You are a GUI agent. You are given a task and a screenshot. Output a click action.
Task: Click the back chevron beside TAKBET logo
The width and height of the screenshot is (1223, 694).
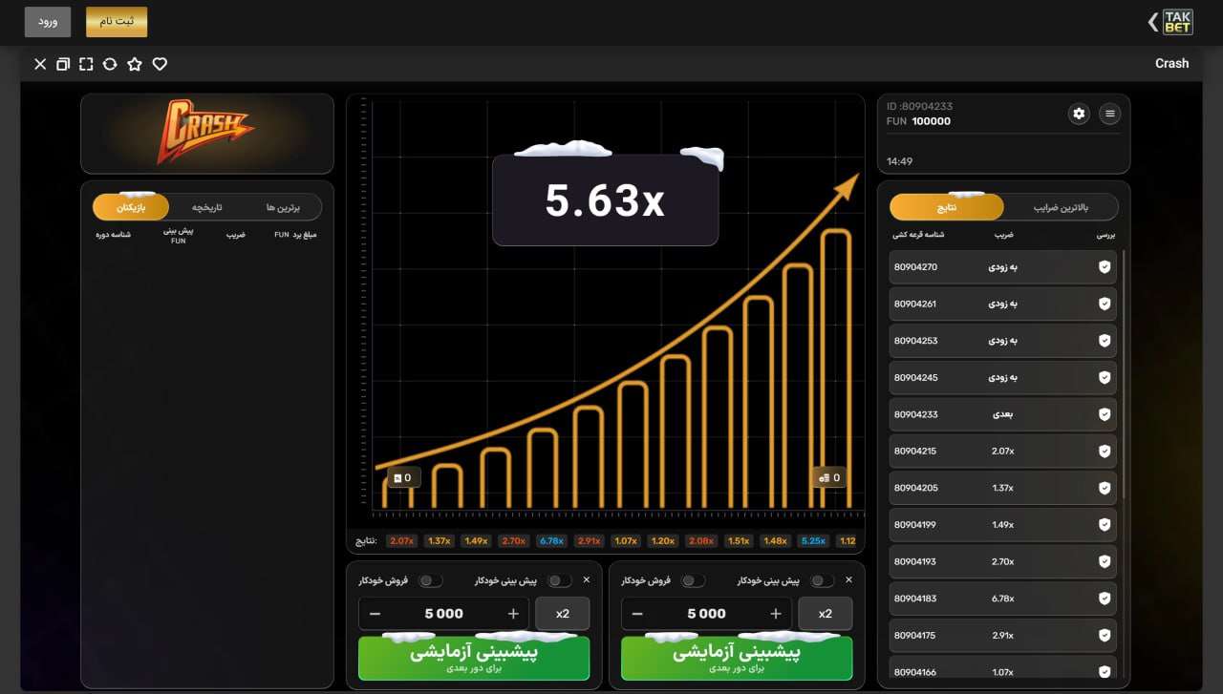click(x=1152, y=22)
